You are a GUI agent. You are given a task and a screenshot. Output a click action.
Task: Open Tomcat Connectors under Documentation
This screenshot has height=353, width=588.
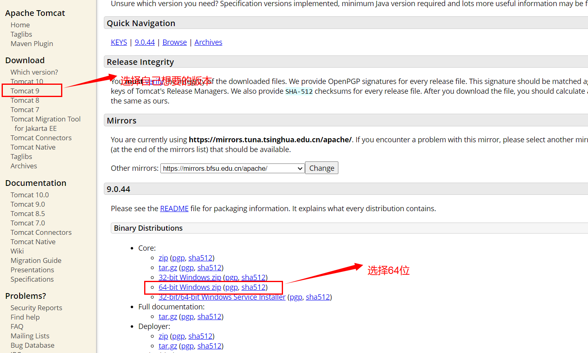41,232
